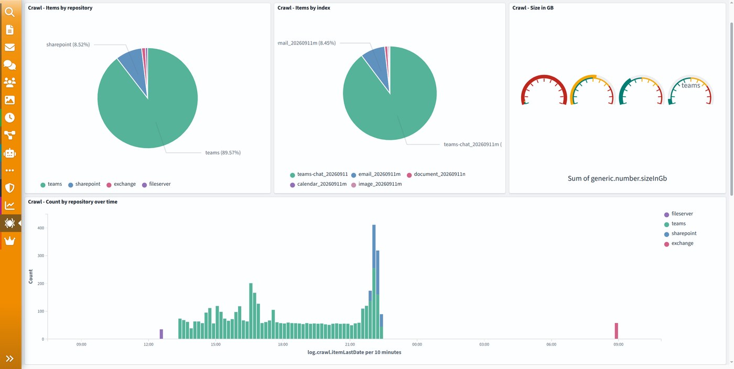Open the image gallery icon
The image size is (734, 369).
[x=9, y=100]
